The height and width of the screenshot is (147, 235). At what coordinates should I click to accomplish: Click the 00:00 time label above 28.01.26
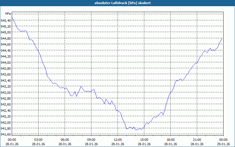[x=12, y=140]
